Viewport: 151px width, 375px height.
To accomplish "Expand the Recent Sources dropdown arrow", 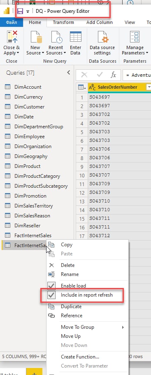I will pyautogui.click(x=65, y=53).
